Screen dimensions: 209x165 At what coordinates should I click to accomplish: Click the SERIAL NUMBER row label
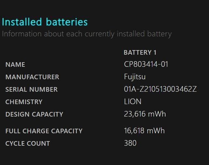(x=31, y=89)
